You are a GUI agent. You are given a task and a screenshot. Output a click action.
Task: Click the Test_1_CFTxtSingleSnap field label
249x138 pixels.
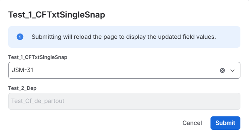(x=38, y=57)
